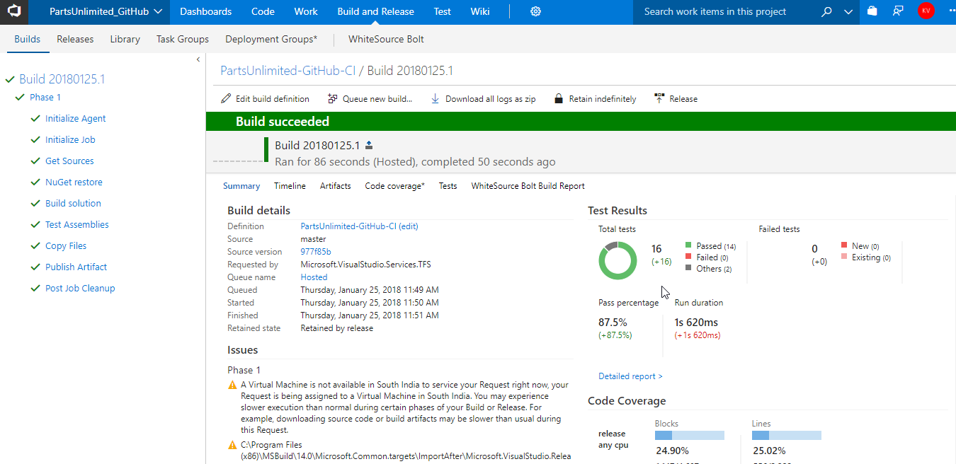This screenshot has width=956, height=464.
Task: Open the Copy Files step
Action: [66, 246]
